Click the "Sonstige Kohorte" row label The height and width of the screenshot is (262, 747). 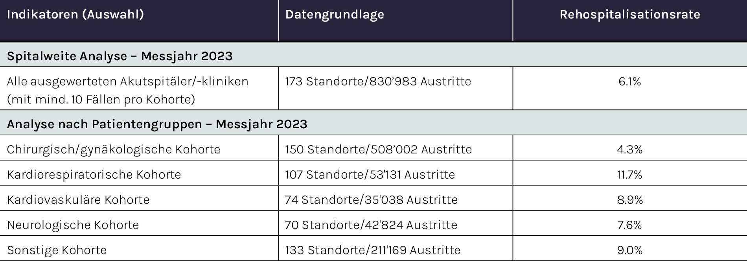coord(57,250)
